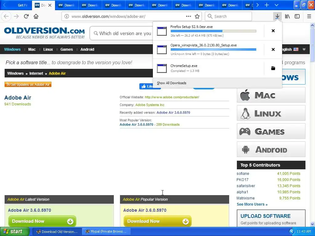315x236 pixels.
Task: Switch to the Get Fir... tab
Action: pyautogui.click(x=20, y=5)
